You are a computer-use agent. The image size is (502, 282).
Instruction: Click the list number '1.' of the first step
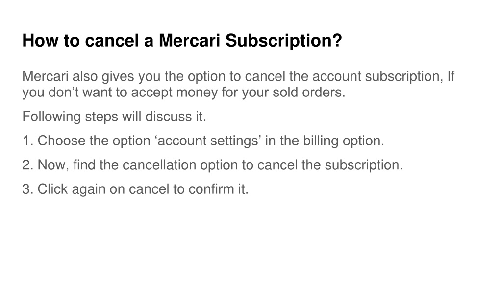click(28, 141)
